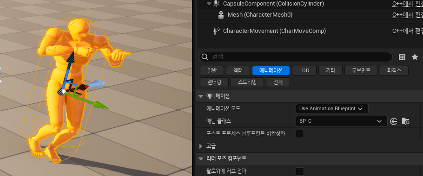Image resolution: width=423 pixels, height=176 pixels.
Task: Click the 애니메이션 모드 property label
Action: [x=223, y=108]
